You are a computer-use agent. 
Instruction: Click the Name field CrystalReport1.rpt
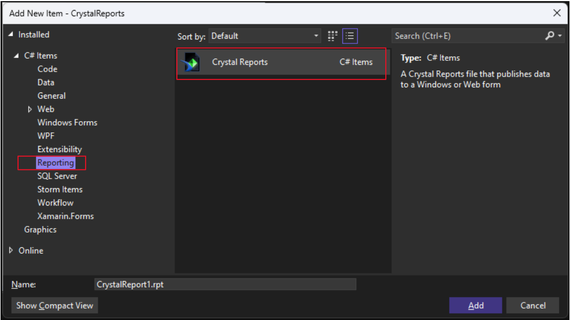[225, 285]
